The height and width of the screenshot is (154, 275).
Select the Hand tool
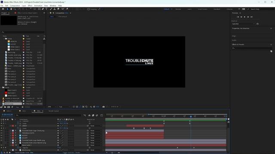click(11, 9)
